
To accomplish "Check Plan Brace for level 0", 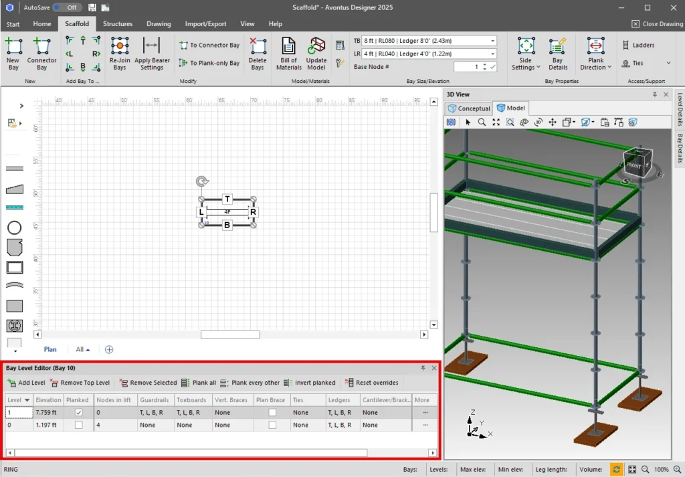I will click(272, 425).
